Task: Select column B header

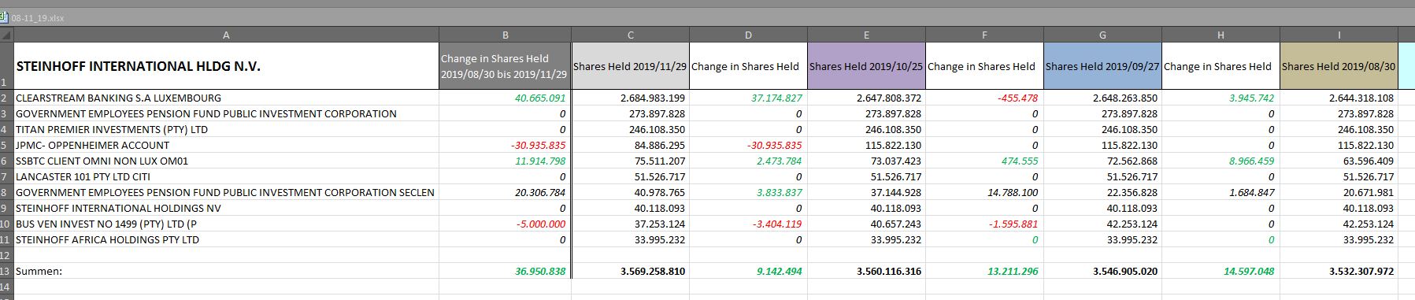Action: click(x=505, y=35)
